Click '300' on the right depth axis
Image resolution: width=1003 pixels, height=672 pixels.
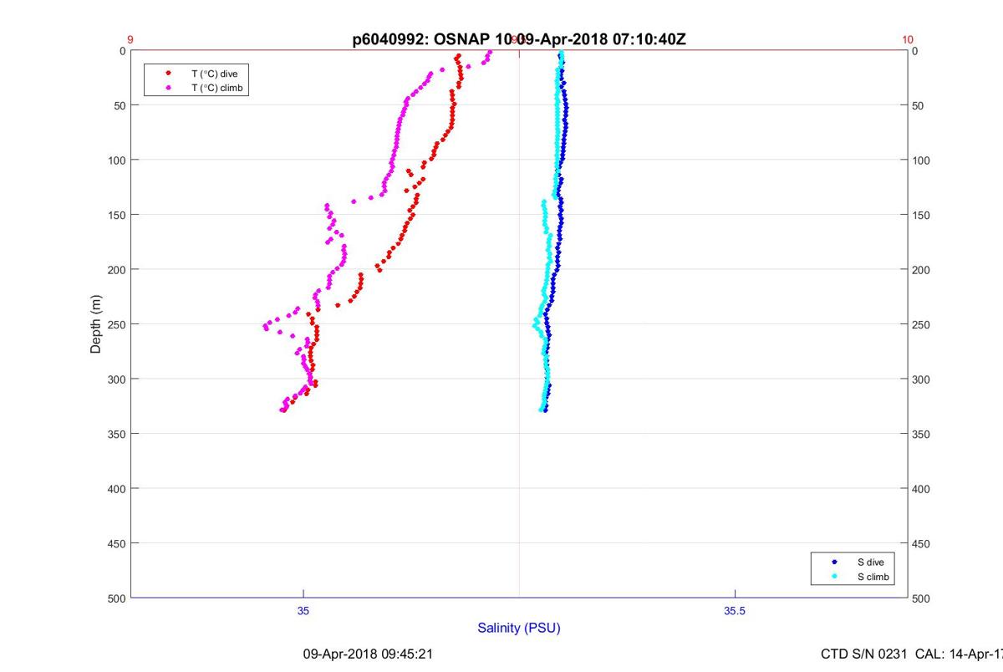[921, 379]
